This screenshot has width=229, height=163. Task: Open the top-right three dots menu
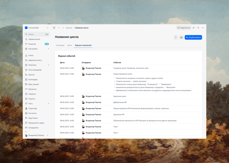pyautogui.click(x=203, y=28)
